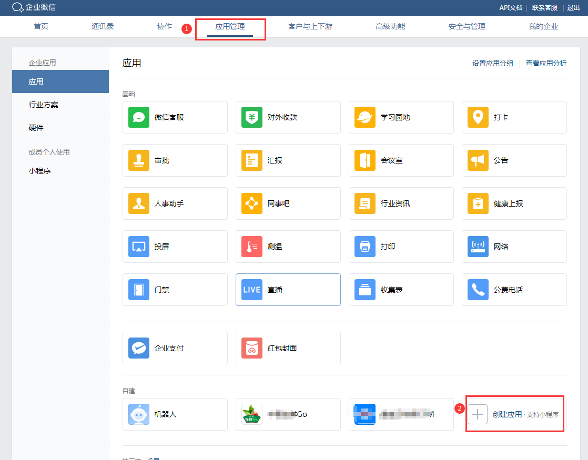Image resolution: width=588 pixels, height=460 pixels.
Task: Open the 打印 printer icon
Action: click(365, 247)
